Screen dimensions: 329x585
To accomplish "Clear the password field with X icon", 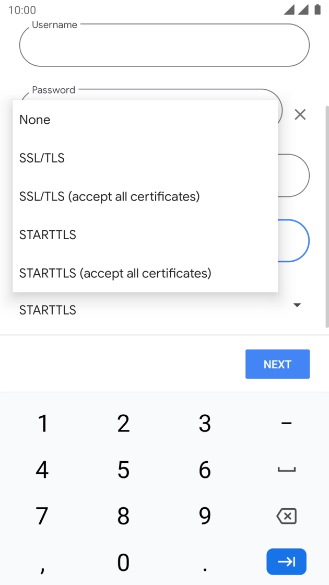I will tap(300, 114).
